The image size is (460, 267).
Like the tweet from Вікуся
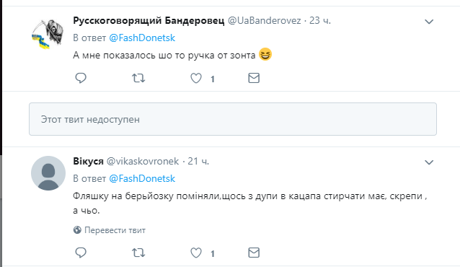[196, 253]
